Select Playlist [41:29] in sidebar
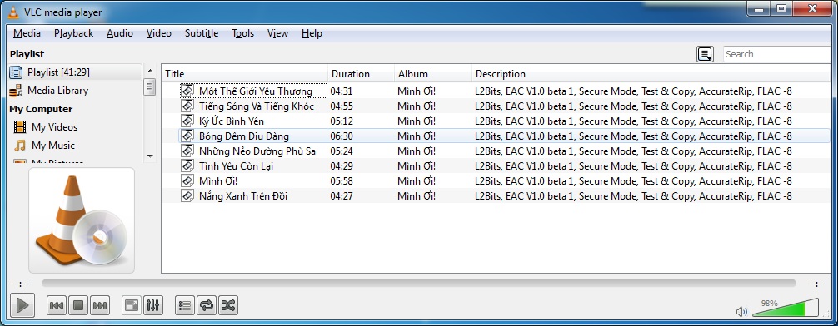This screenshot has width=838, height=326. pyautogui.click(x=75, y=72)
